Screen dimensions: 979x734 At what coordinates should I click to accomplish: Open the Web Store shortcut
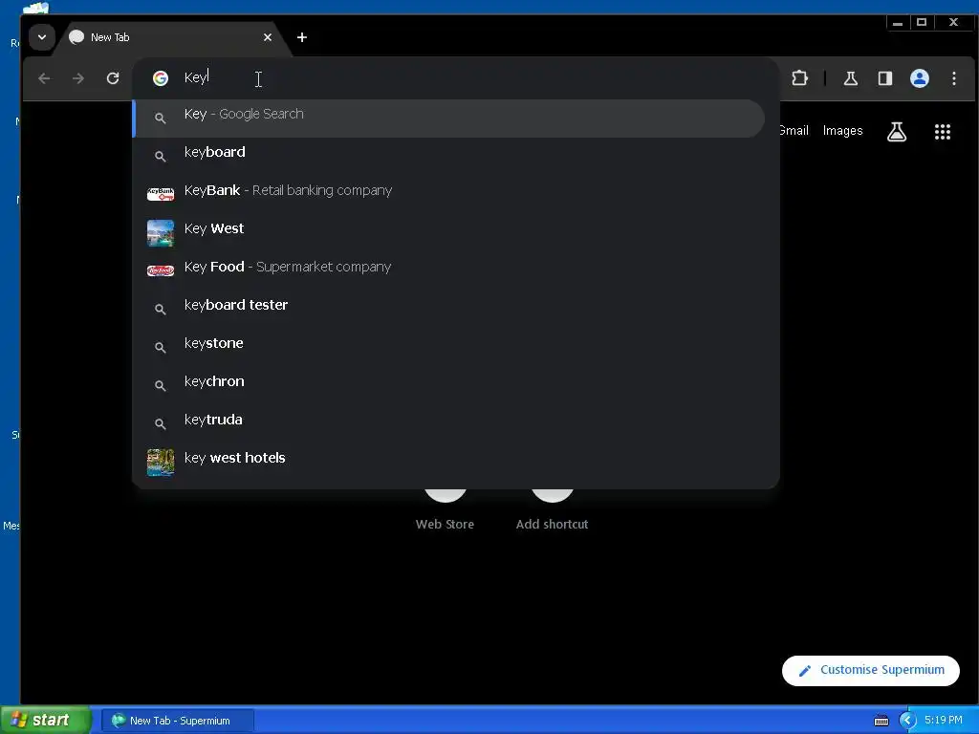tap(445, 509)
